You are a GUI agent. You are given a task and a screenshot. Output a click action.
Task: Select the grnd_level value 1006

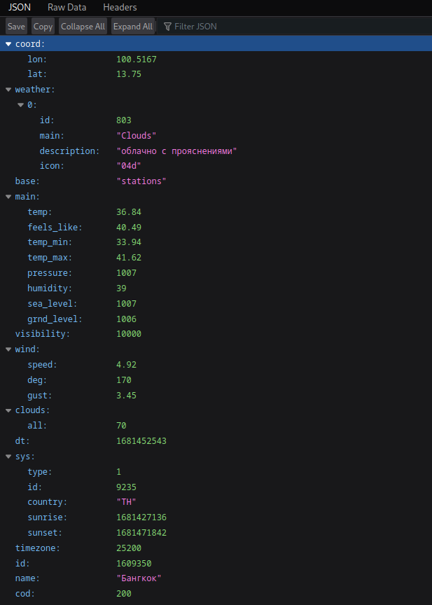[x=127, y=319]
